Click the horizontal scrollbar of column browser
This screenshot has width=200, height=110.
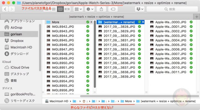139,96
